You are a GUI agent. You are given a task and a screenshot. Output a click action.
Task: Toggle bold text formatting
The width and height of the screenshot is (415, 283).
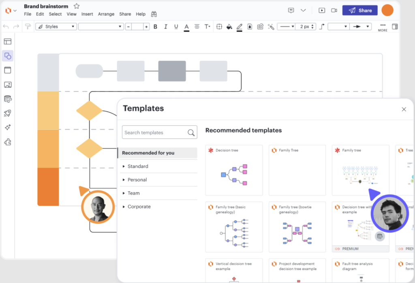point(155,27)
